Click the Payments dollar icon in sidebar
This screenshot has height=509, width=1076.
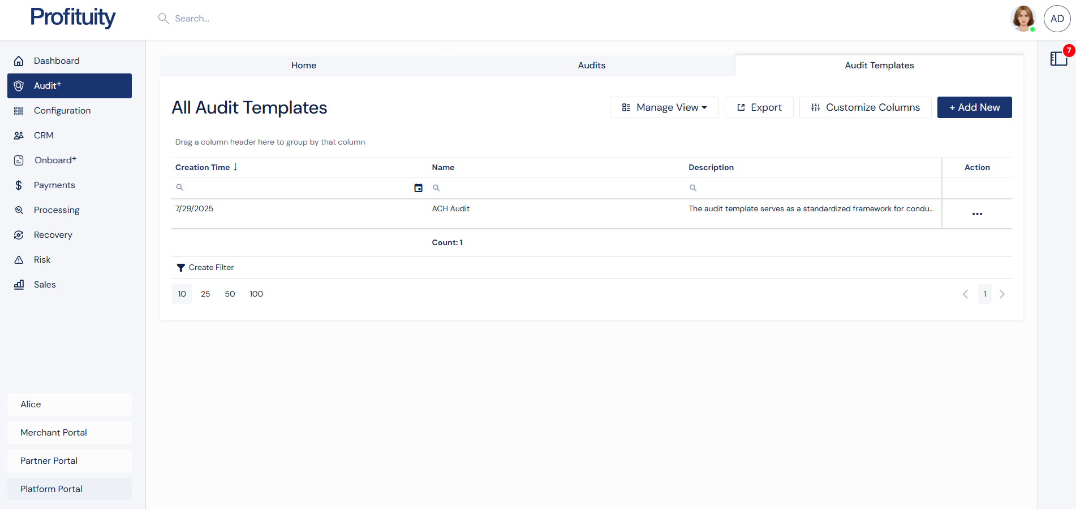point(19,185)
